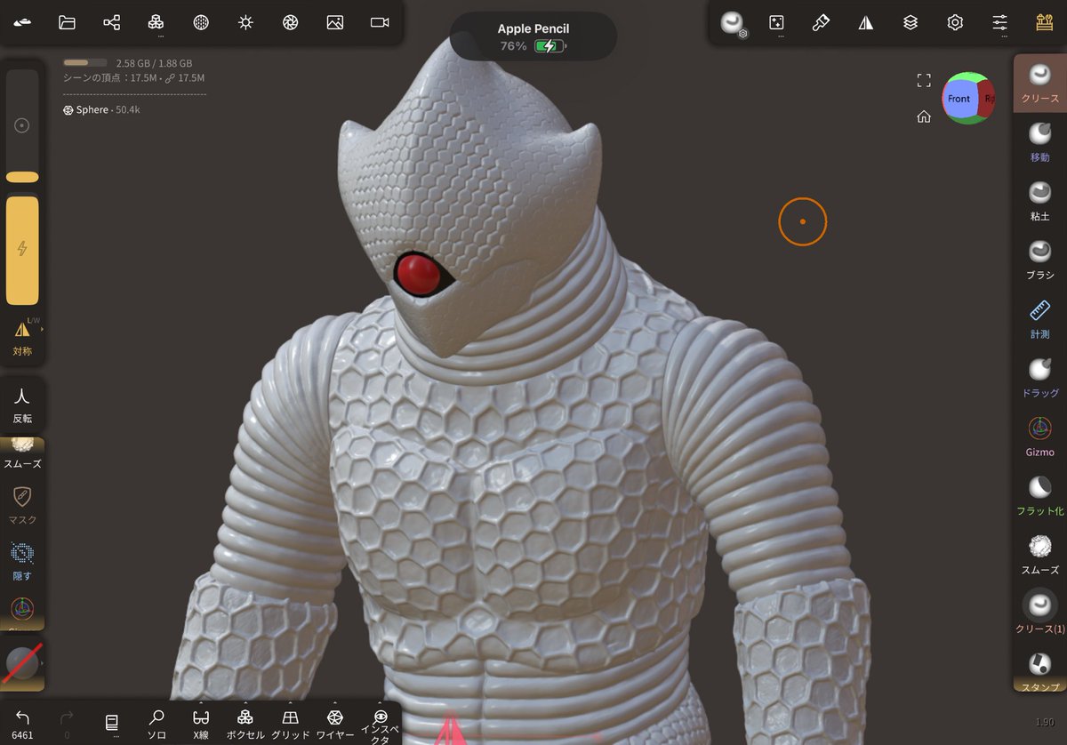Open the top-bar symmetry triangle menu
This screenshot has width=1067, height=745.
tap(866, 23)
